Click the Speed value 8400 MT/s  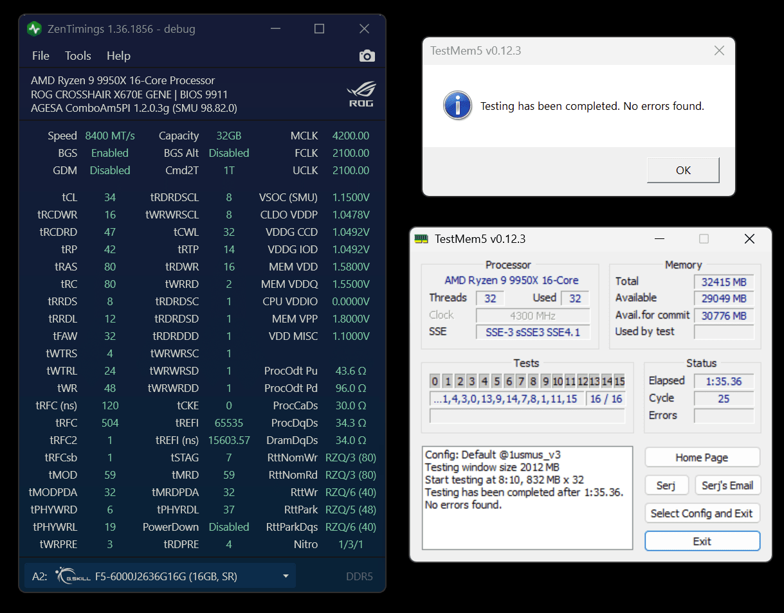coord(110,136)
